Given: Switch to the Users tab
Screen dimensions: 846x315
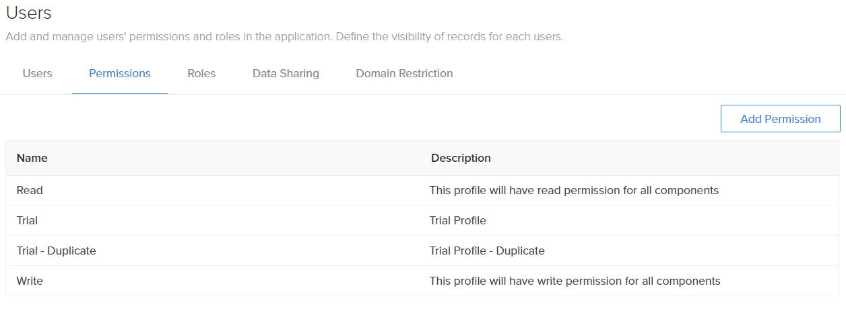Looking at the screenshot, I should coord(37,73).
